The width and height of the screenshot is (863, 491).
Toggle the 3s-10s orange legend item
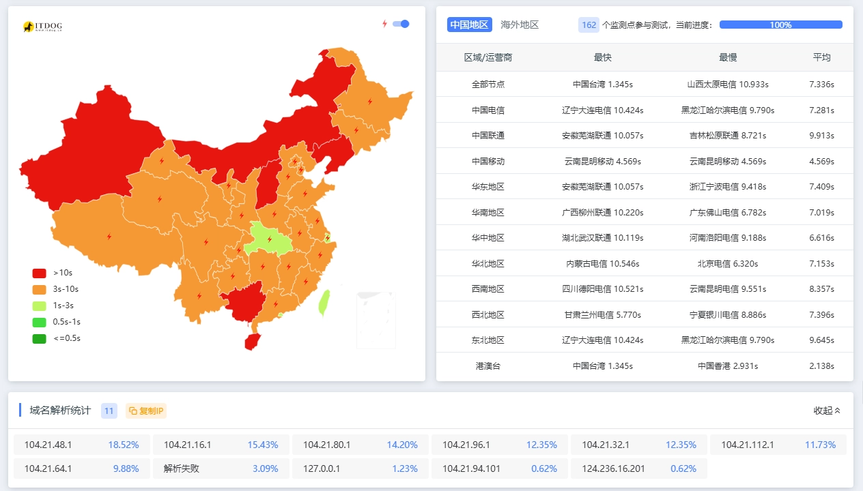coord(40,289)
